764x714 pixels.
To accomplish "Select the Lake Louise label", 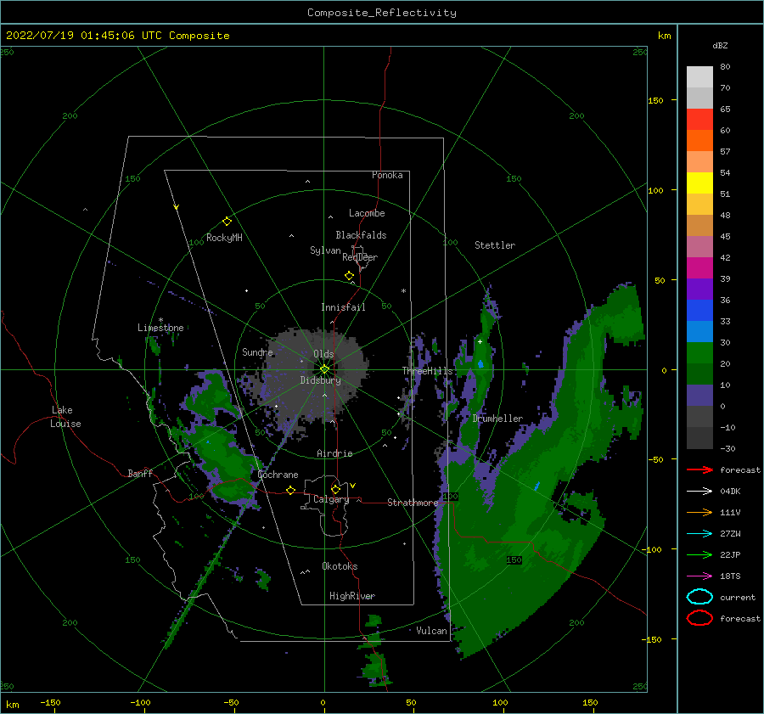I will click(65, 417).
